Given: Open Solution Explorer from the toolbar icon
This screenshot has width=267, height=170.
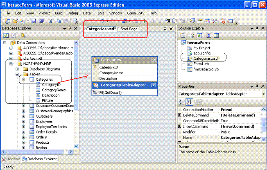Looking at the screenshot, I should pos(192,21).
